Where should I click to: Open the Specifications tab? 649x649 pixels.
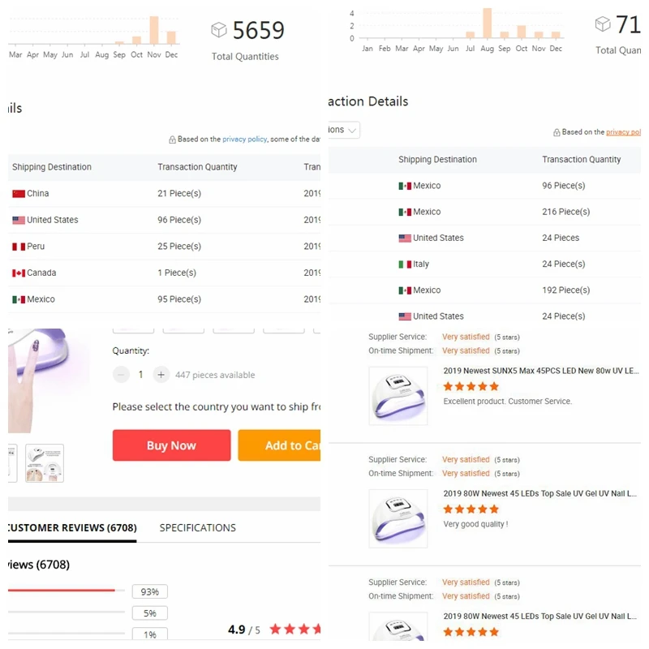point(197,528)
